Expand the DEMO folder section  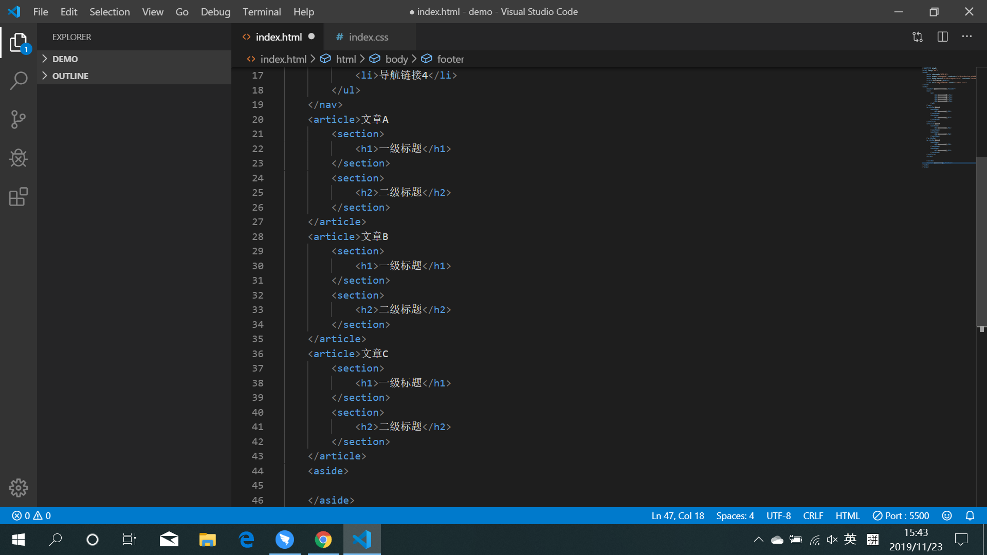pyautogui.click(x=134, y=59)
